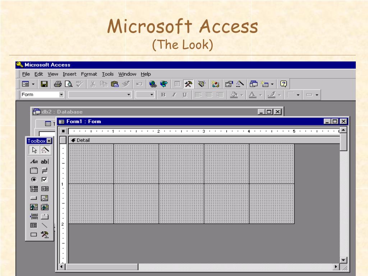Open the New Object dropdown arrow
Image resolution: width=368 pixels, height=276 pixels.
click(x=272, y=84)
